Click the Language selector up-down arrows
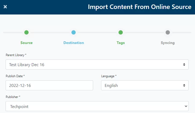 click(x=184, y=85)
